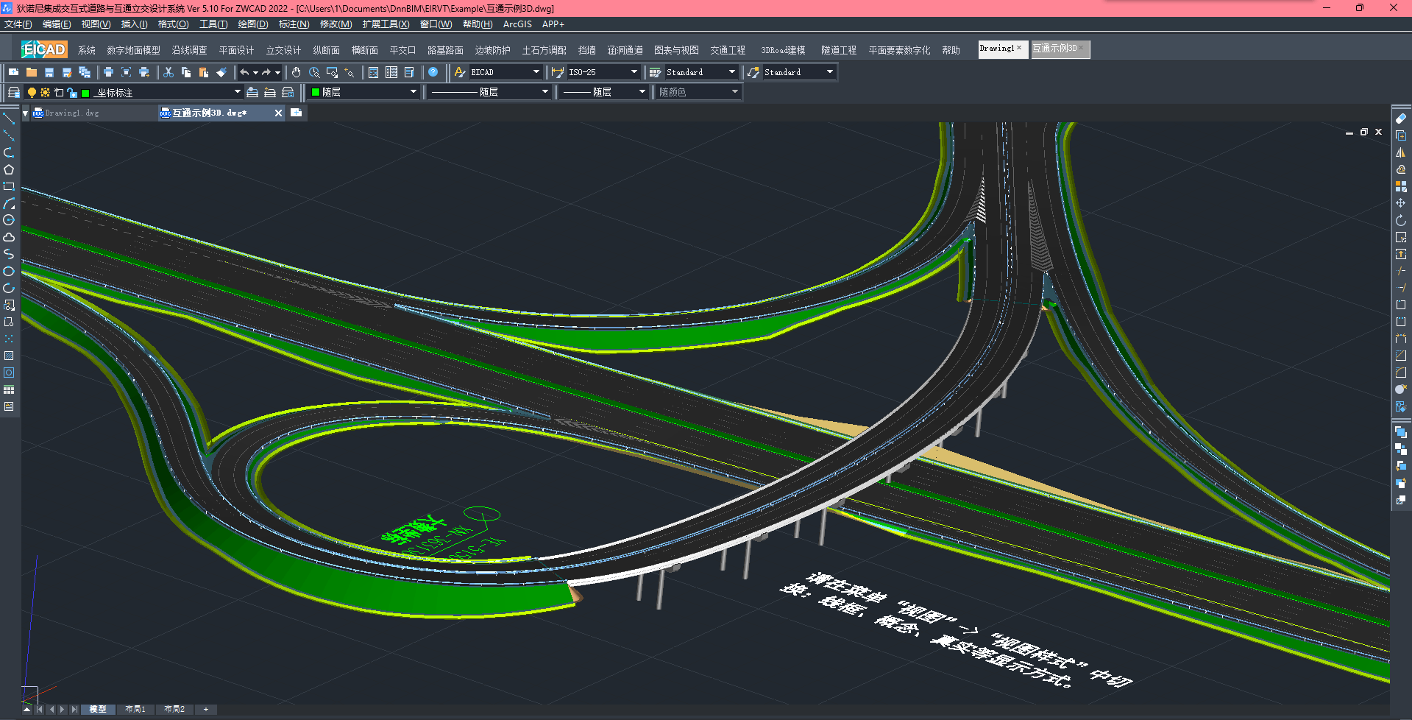Open the 绘图(D) menu
This screenshot has height=720, width=1412.
(252, 24)
